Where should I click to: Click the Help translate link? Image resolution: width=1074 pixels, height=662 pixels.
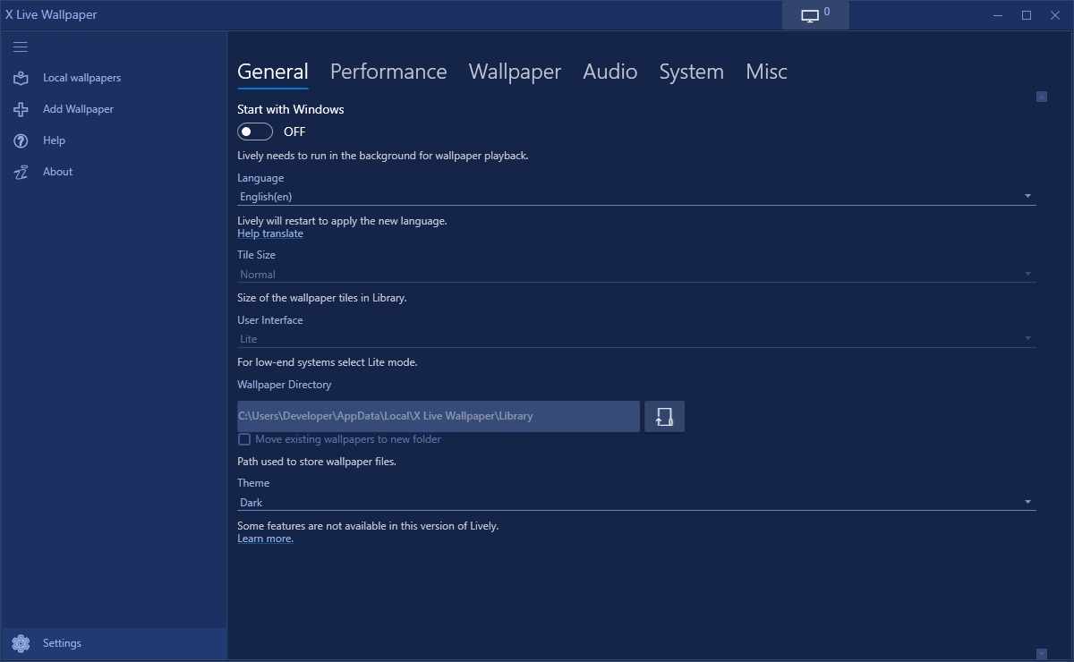[270, 233]
